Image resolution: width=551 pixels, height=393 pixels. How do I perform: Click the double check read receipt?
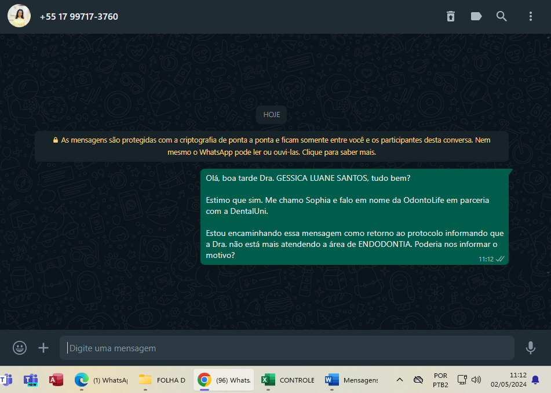coord(500,259)
